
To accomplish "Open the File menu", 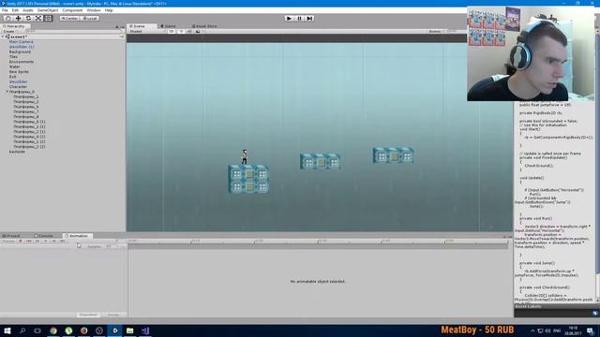I will (x=5, y=10).
